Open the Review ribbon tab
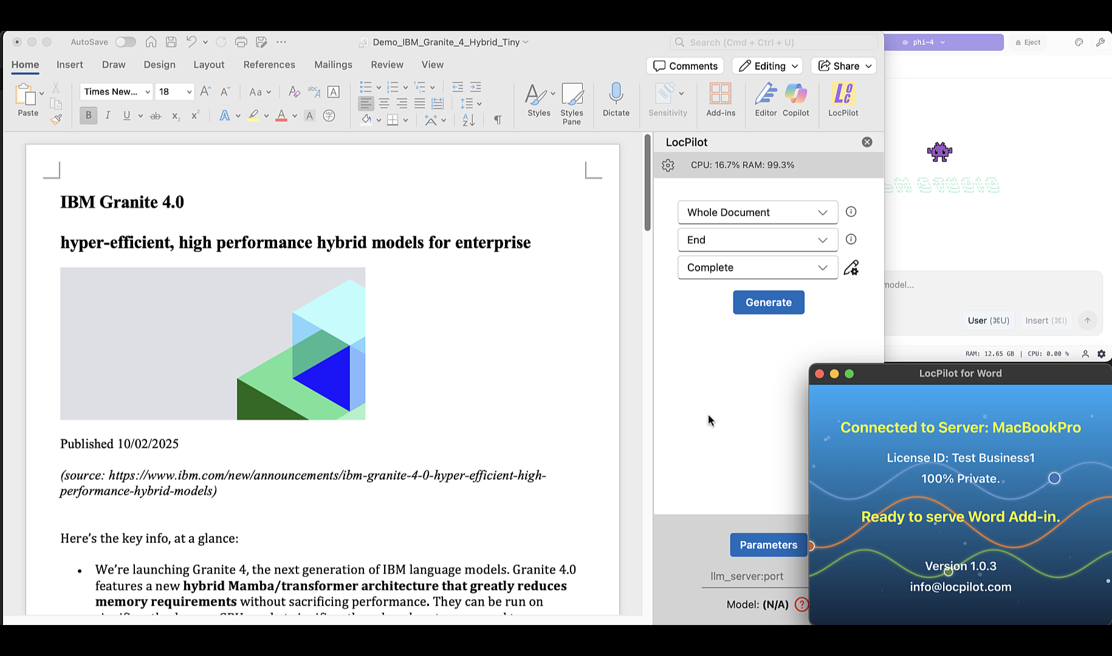The width and height of the screenshot is (1112, 656). [x=386, y=64]
